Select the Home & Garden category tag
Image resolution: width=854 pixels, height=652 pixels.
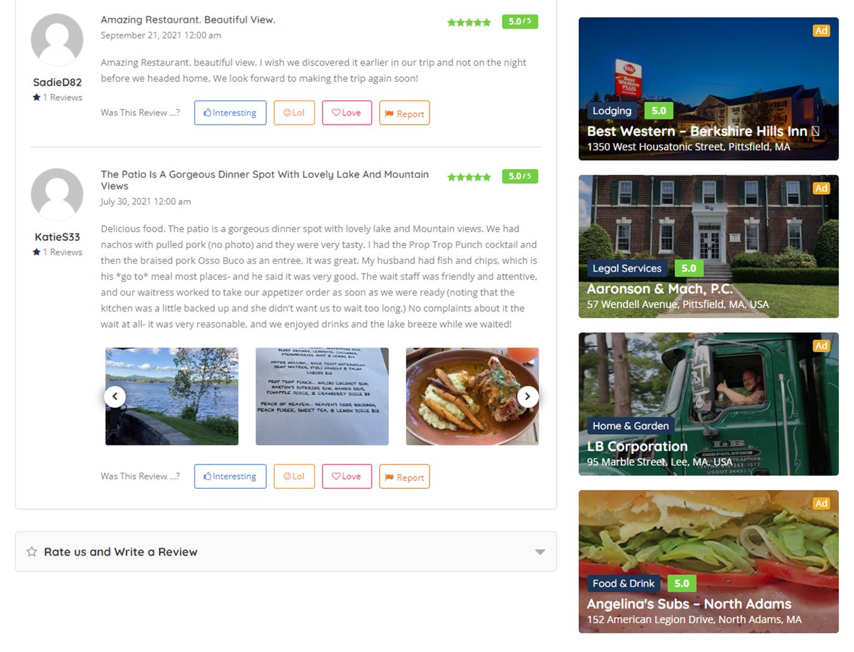630,426
